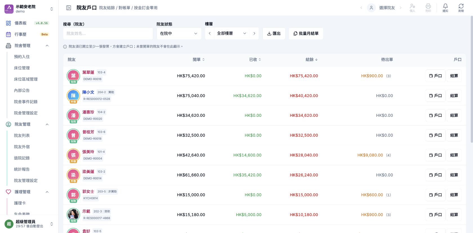Click the 選擇院友 selector text
473x233 pixels.
coord(387,8)
